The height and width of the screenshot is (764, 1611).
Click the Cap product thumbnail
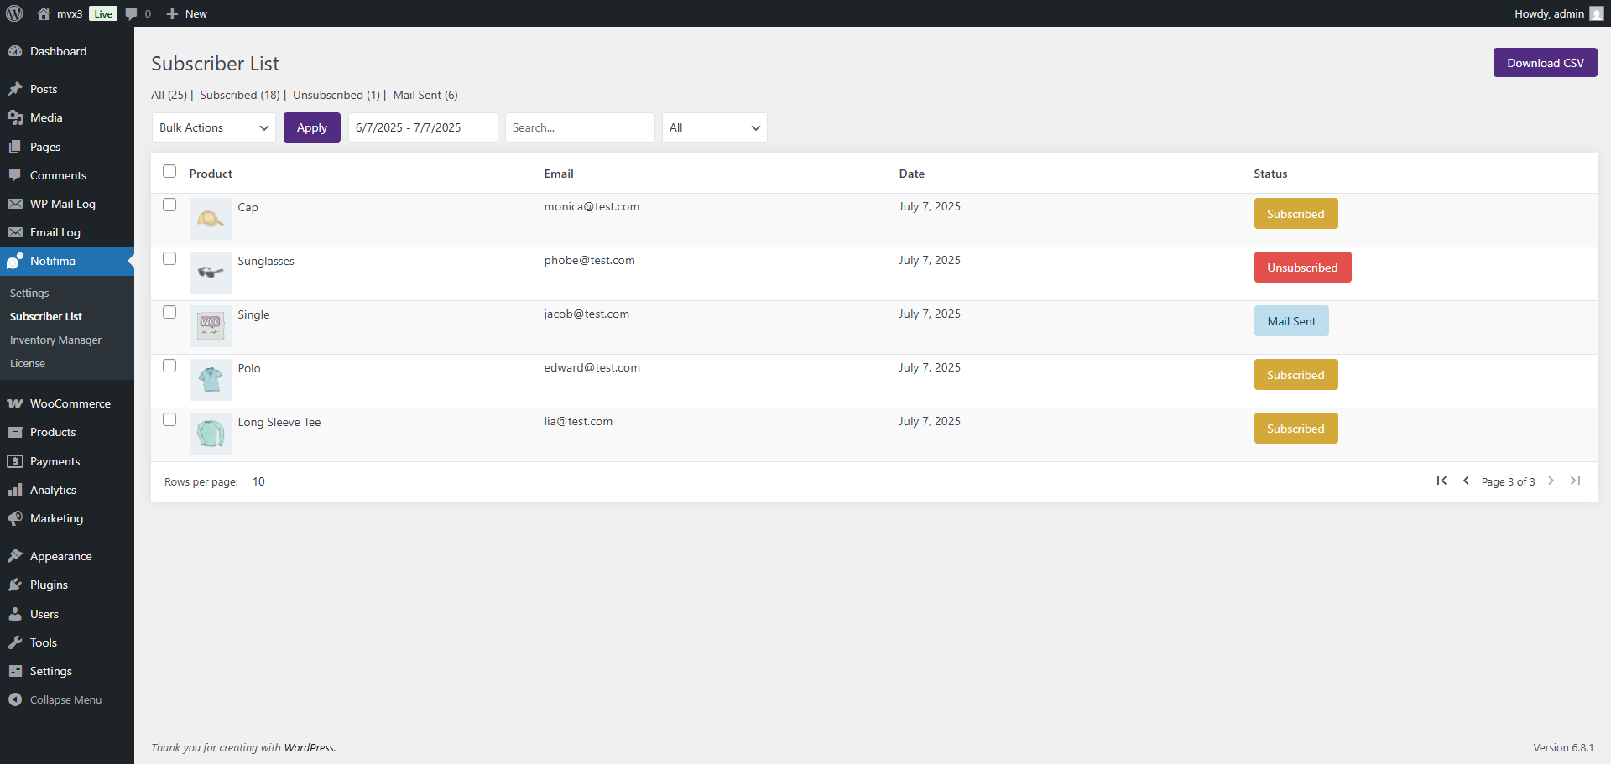[x=211, y=219]
